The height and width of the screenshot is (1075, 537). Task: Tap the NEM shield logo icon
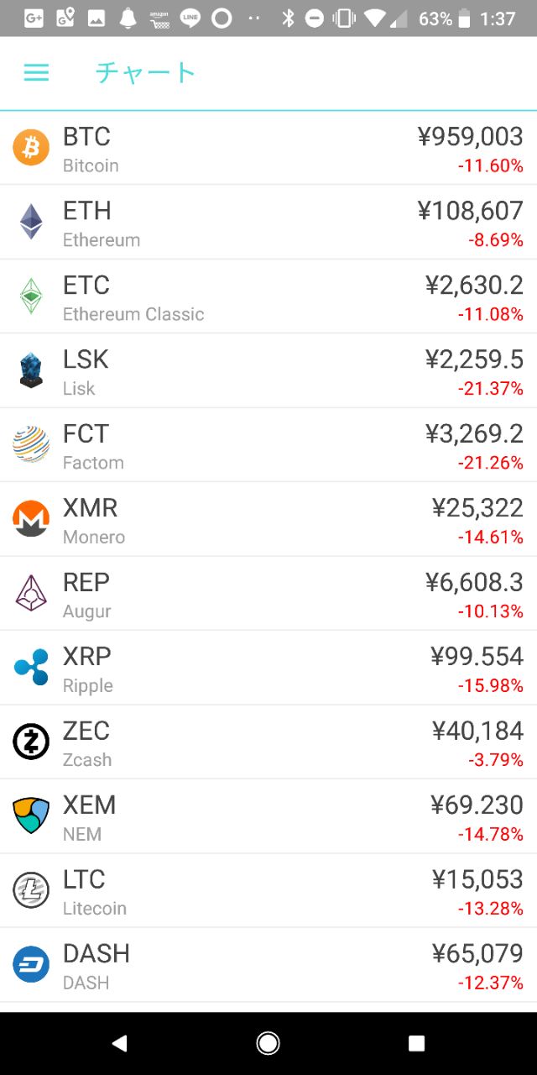pyautogui.click(x=31, y=815)
